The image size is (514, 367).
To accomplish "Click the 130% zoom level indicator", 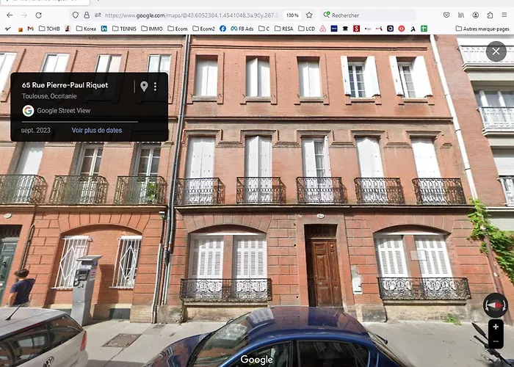I will pyautogui.click(x=292, y=15).
